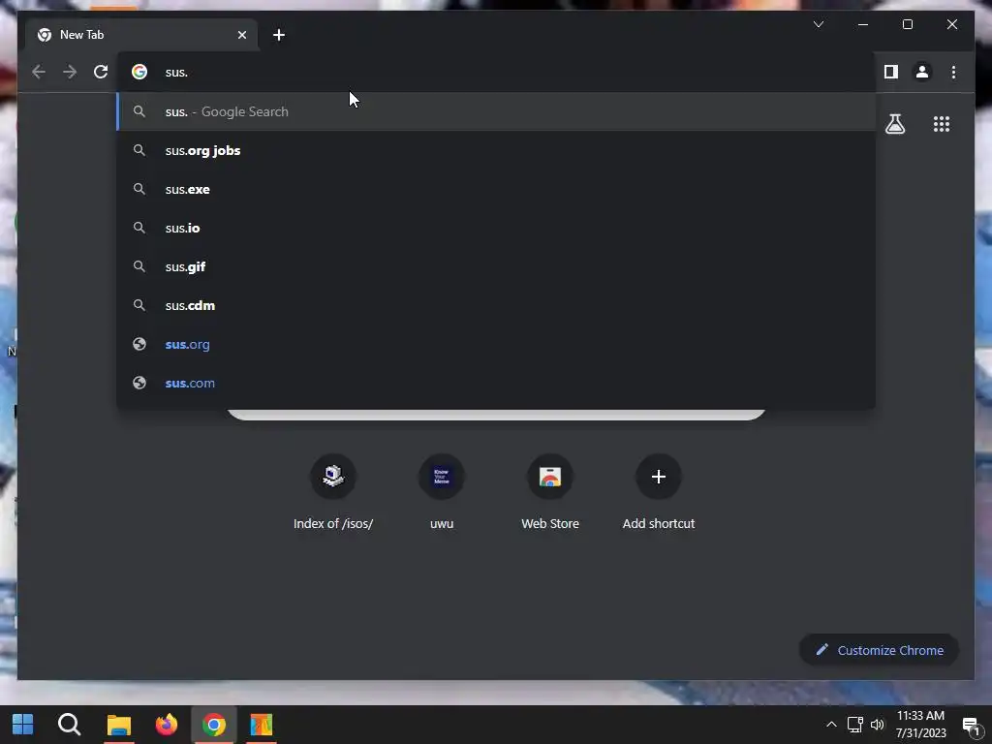Select the 'sus.io' suggestion

point(496,228)
